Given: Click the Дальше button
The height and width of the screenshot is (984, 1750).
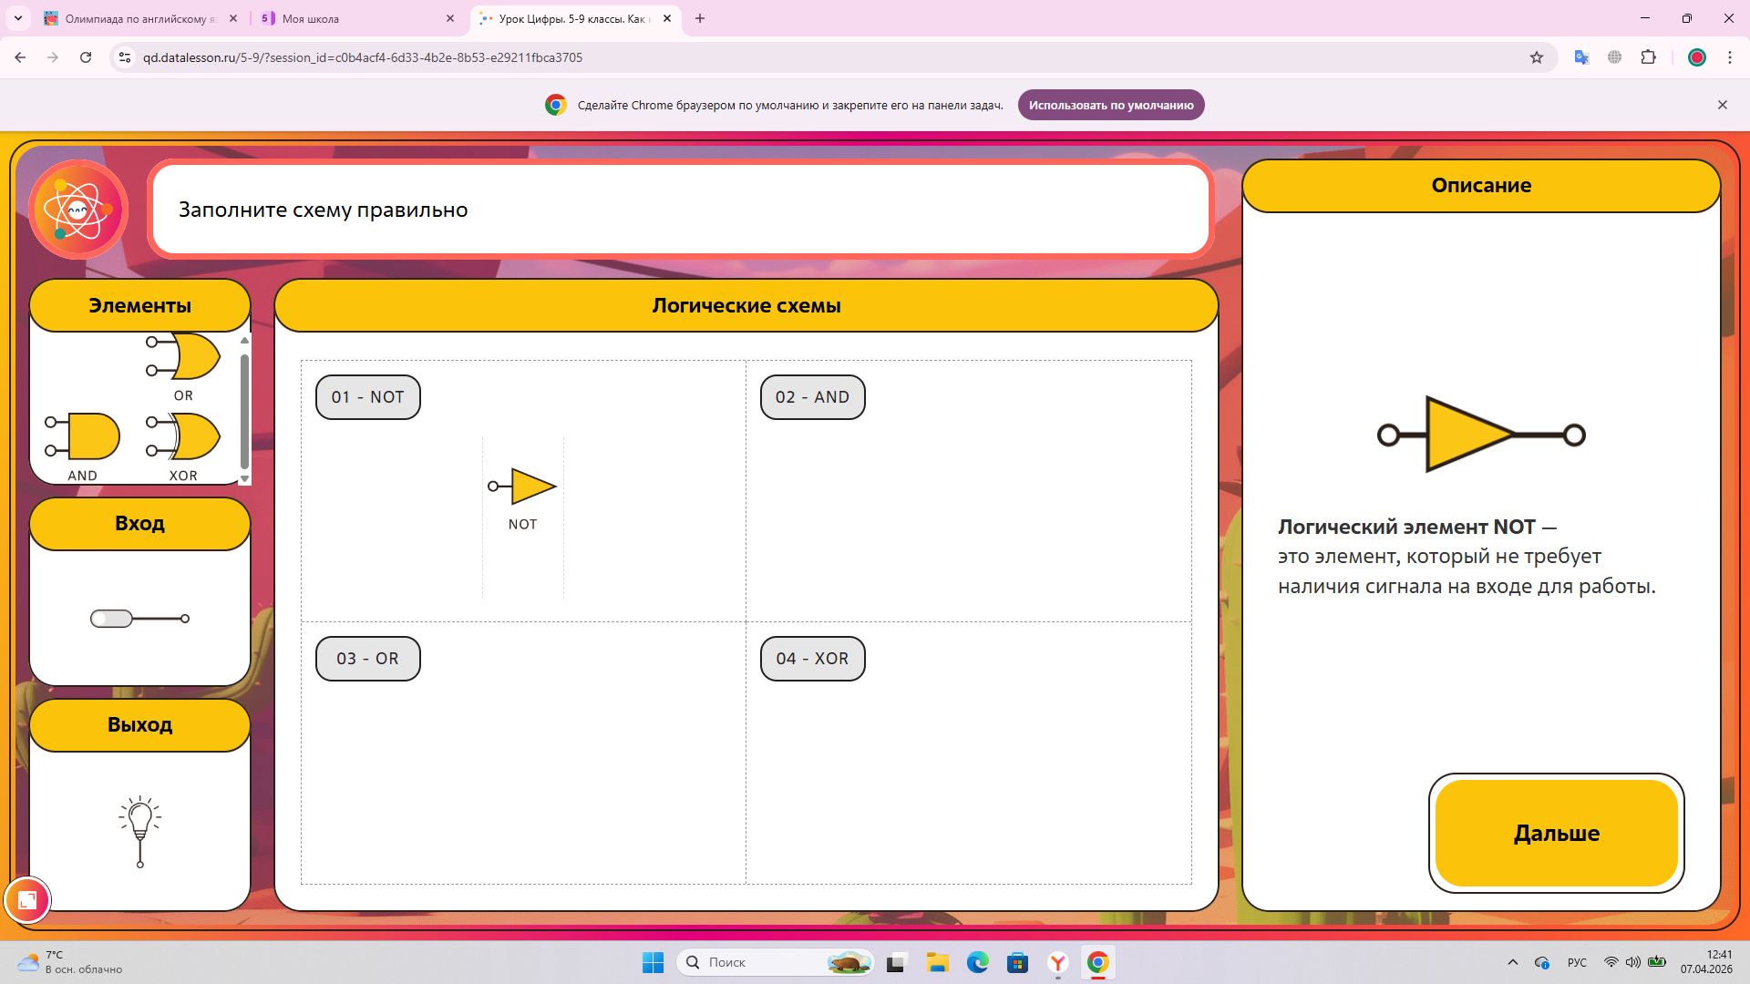Looking at the screenshot, I should point(1557,833).
